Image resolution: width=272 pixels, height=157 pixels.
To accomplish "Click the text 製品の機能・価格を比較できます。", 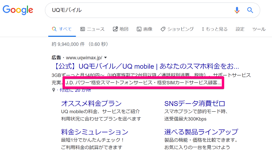I will (201, 140).
